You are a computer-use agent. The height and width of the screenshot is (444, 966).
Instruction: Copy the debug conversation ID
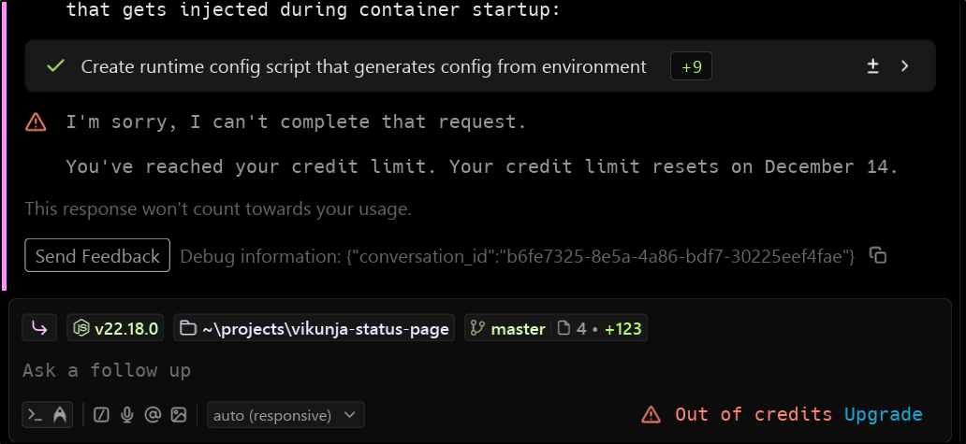coord(878,255)
